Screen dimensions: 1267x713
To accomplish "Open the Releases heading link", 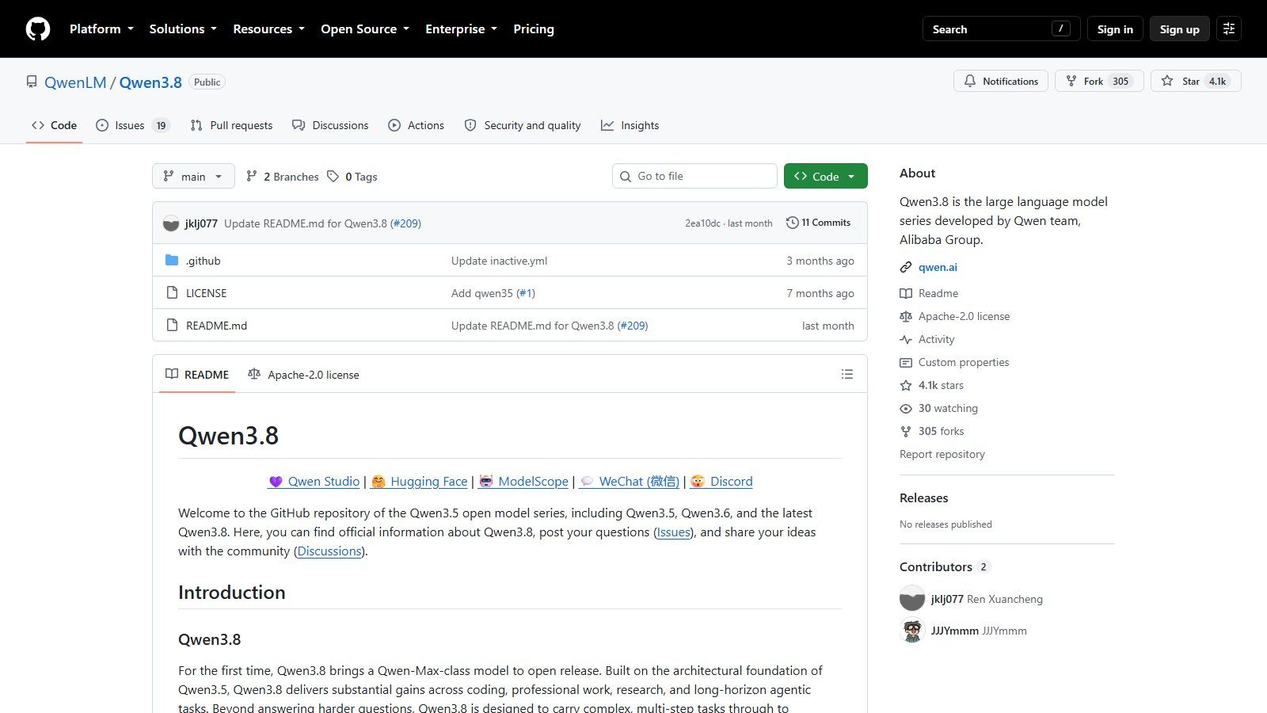I will (924, 498).
